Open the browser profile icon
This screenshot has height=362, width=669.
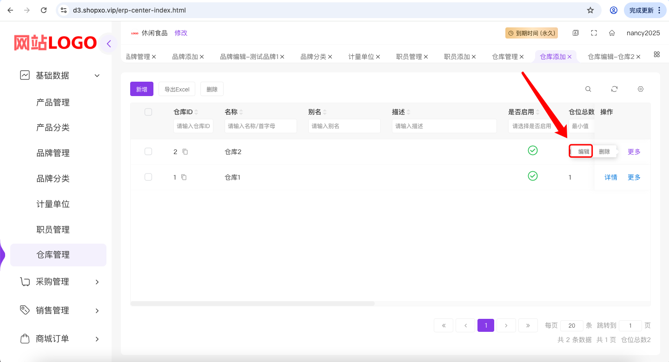tap(614, 10)
